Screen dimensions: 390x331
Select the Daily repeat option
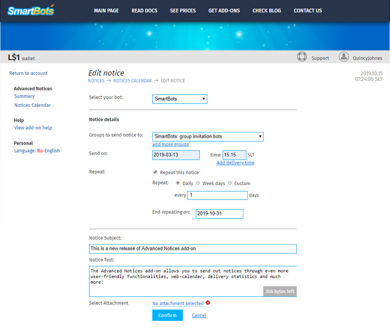[178, 183]
